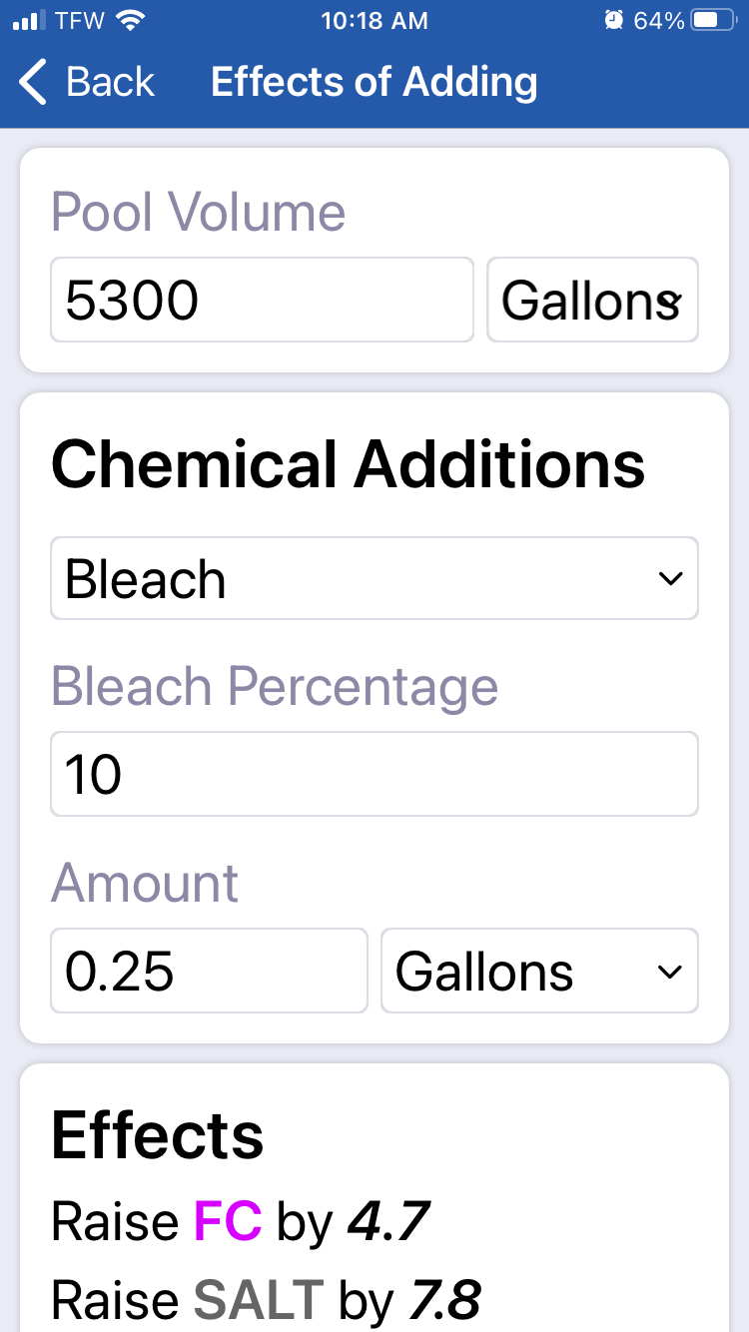This screenshot has height=1332, width=749.
Task: Click the chevron arrow on Bleach selector
Action: click(x=671, y=579)
